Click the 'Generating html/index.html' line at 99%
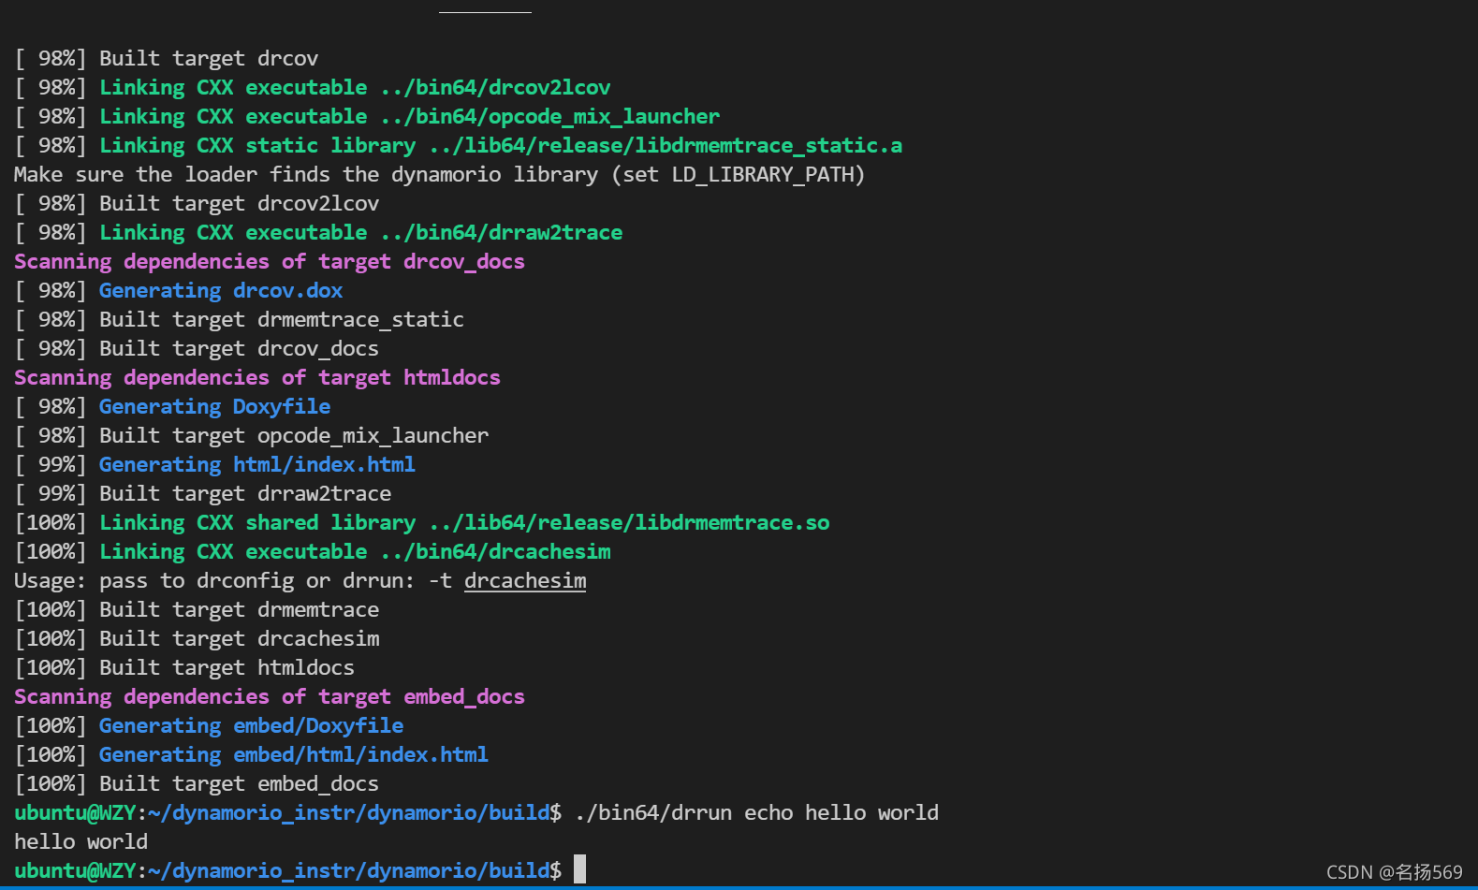 click(214, 465)
